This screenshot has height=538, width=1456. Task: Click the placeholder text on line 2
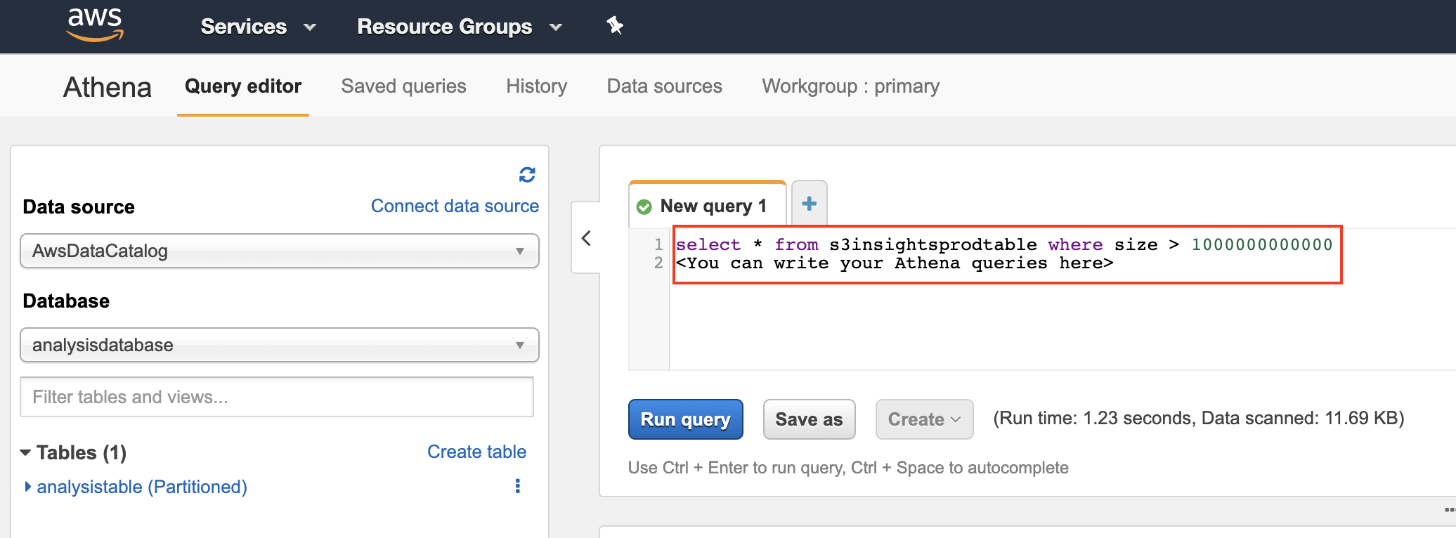[x=895, y=263]
